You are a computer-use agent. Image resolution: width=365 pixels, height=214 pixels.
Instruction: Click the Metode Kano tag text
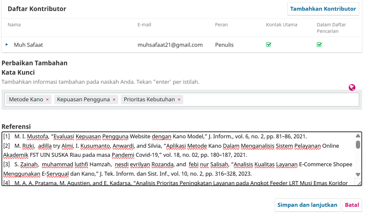coord(26,99)
